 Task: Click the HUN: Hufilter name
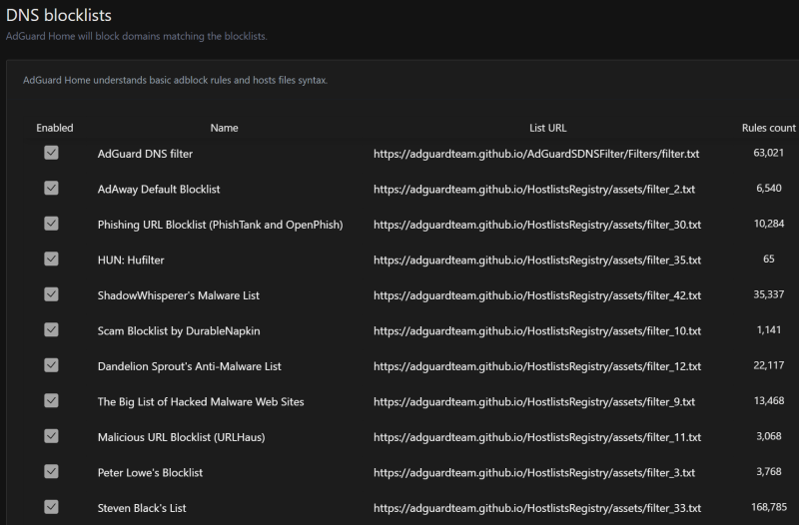131,261
